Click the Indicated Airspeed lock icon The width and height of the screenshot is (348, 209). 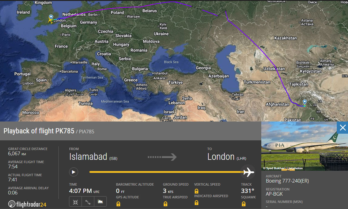tap(197, 203)
